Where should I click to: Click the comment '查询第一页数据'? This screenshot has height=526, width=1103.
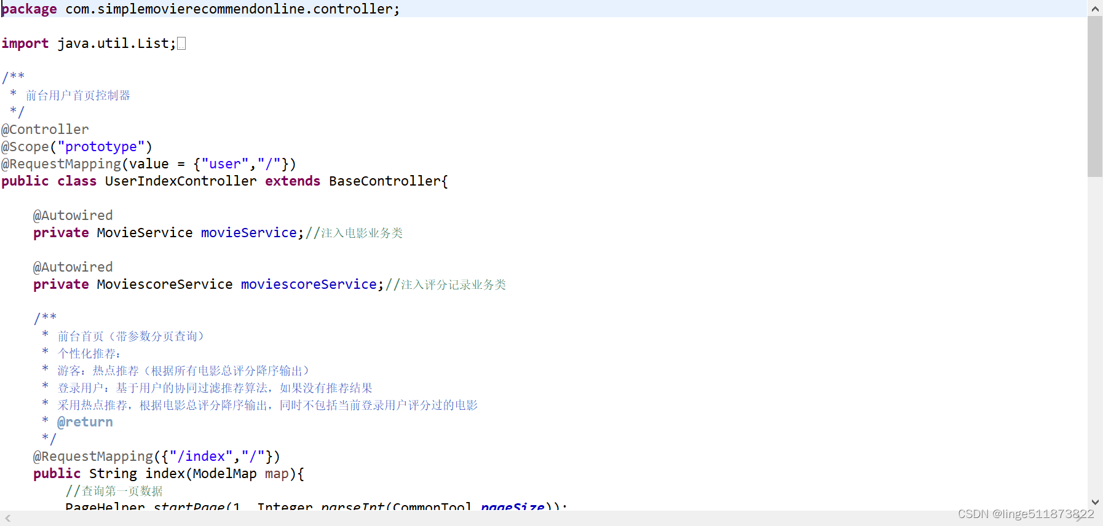coord(122,491)
